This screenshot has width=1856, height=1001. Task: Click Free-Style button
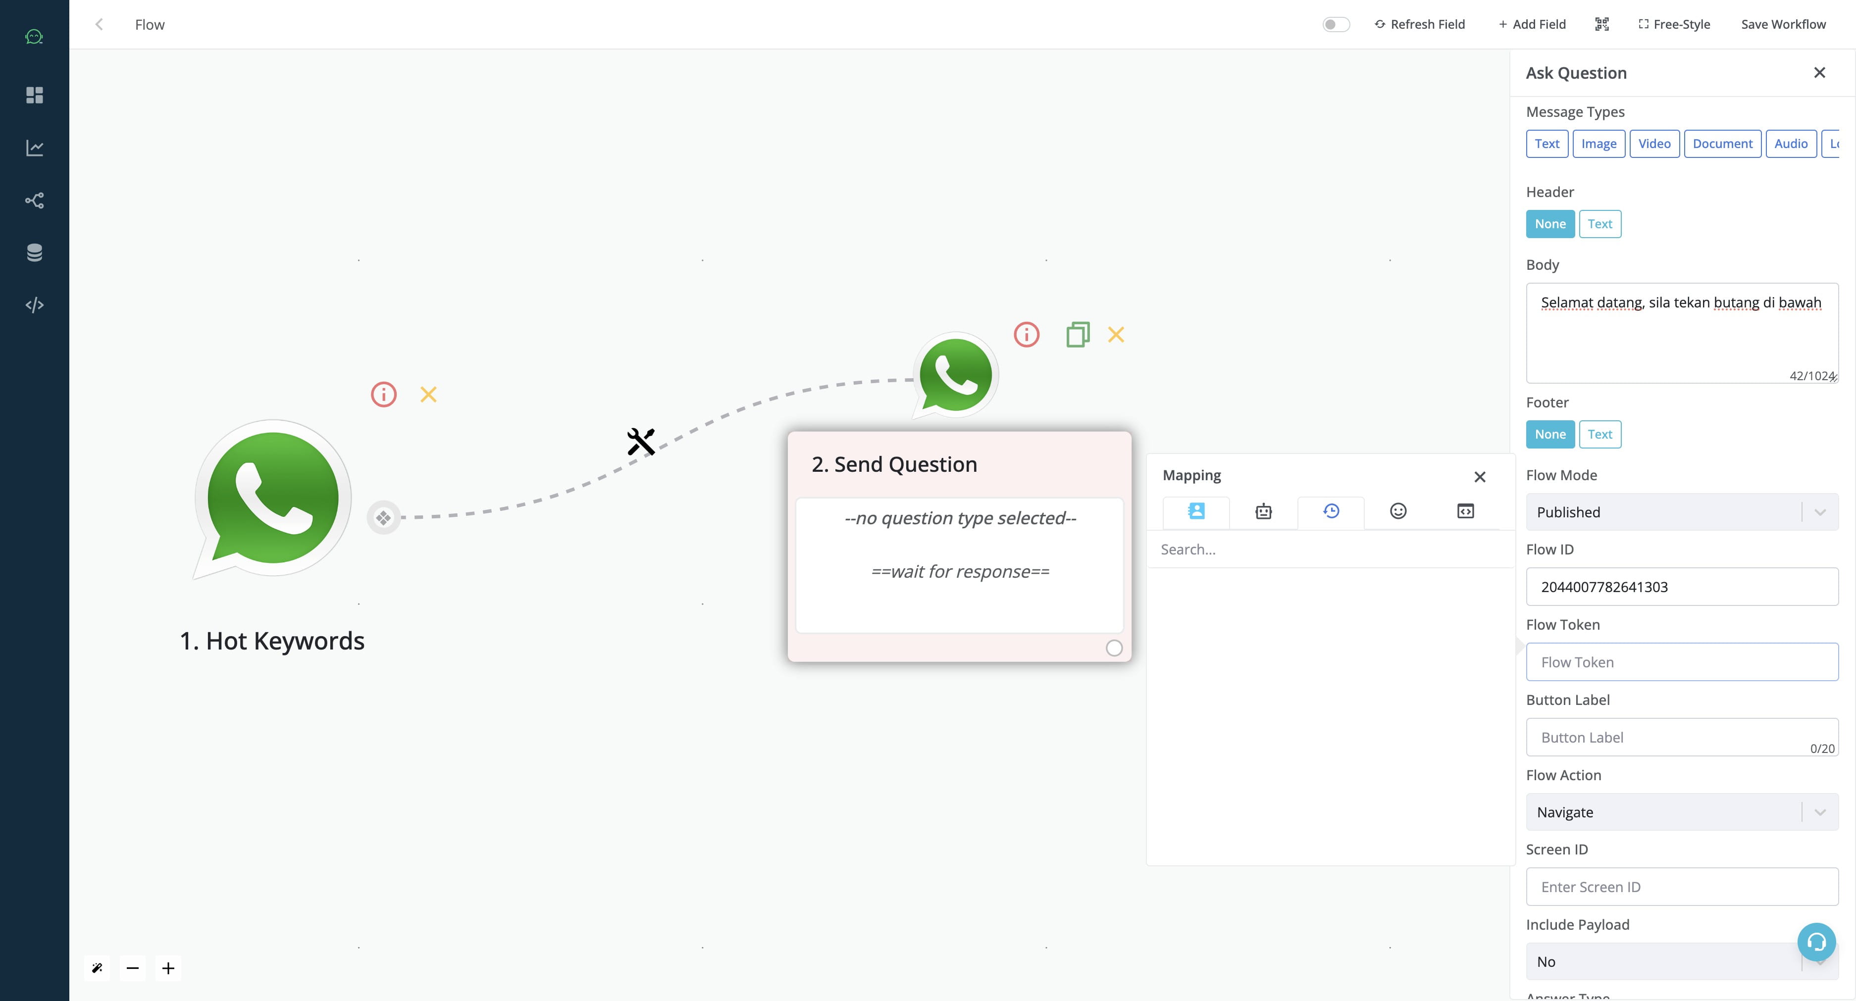tap(1674, 24)
